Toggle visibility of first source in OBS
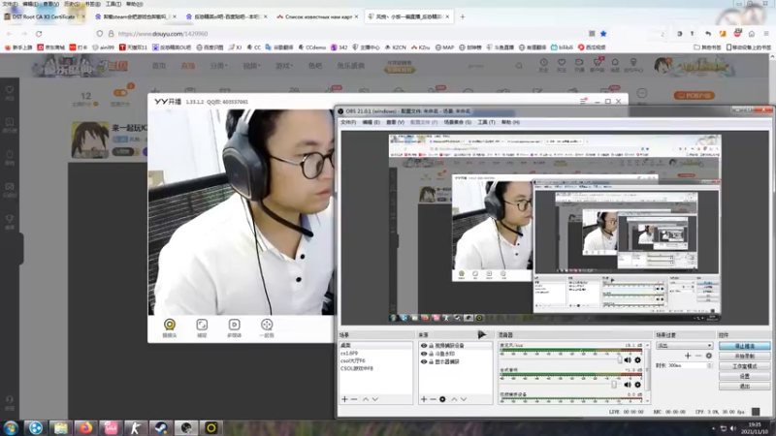 (x=424, y=346)
